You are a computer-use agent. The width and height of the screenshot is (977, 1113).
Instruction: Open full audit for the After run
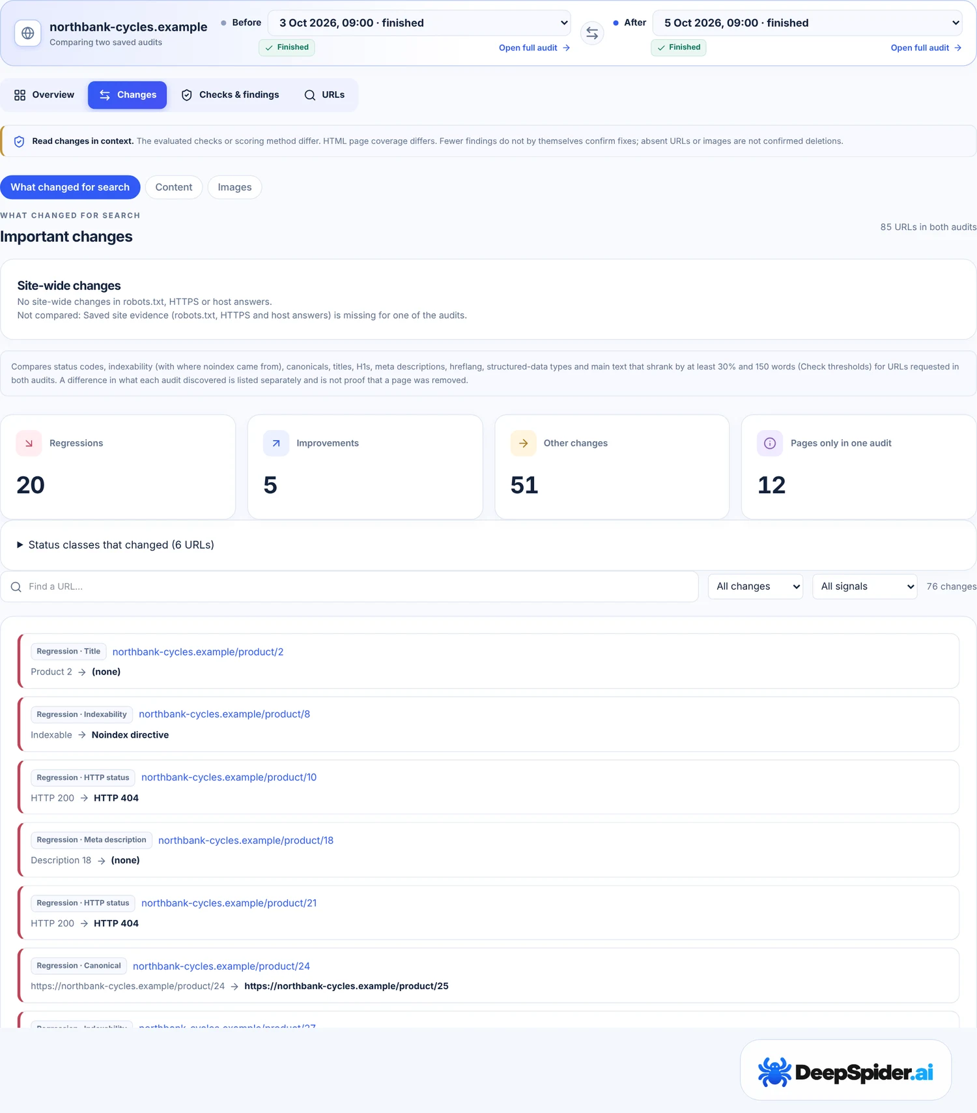(x=926, y=48)
